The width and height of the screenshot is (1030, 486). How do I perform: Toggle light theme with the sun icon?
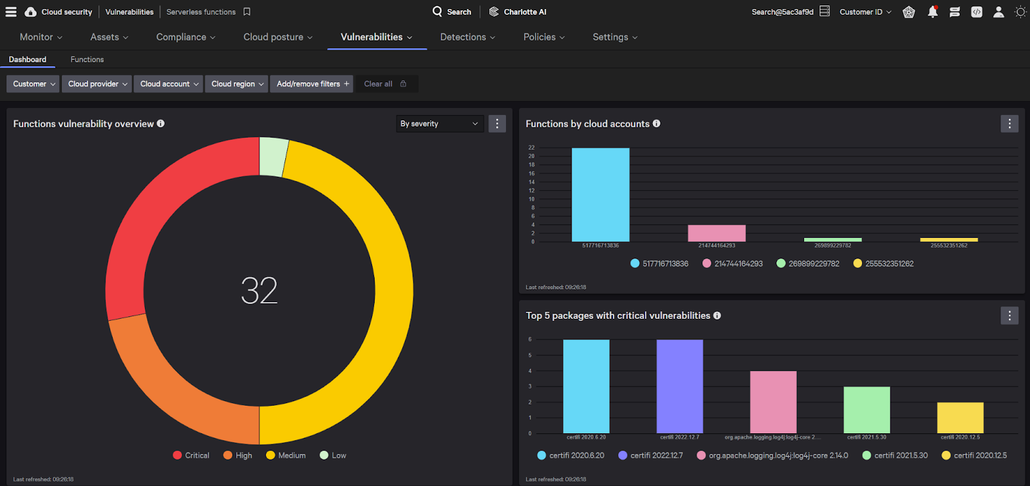[x=1020, y=12]
